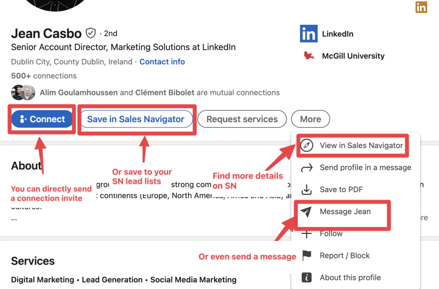Choose Send profile in a message

(x=355, y=167)
